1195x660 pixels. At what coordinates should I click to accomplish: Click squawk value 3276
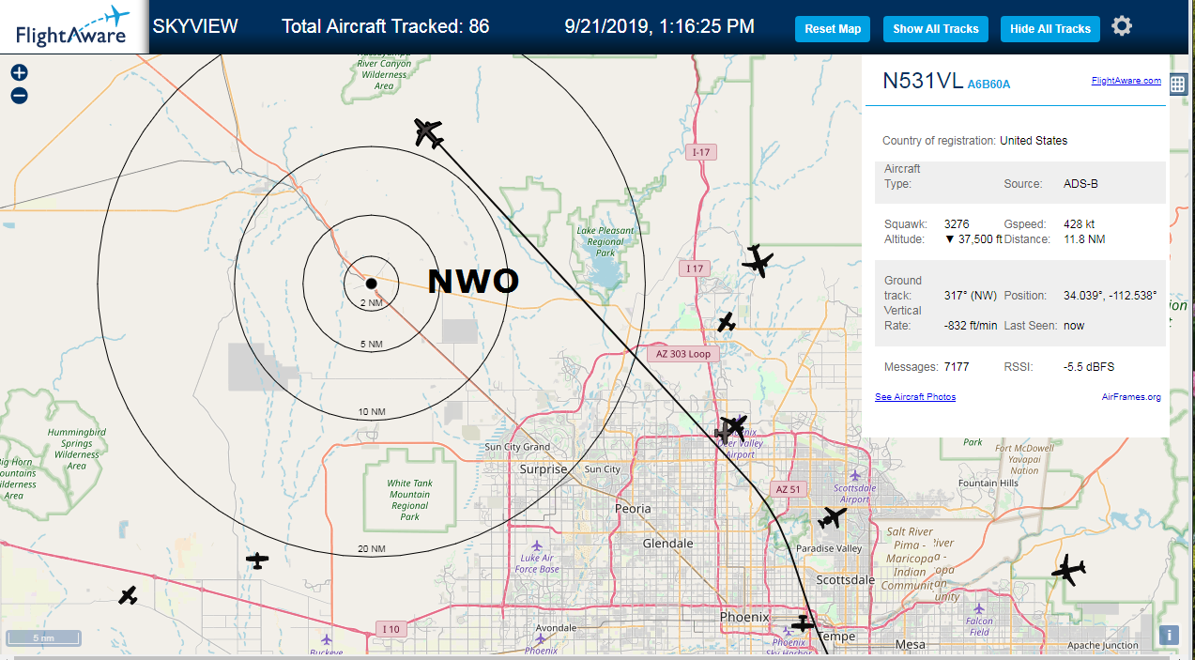point(957,224)
